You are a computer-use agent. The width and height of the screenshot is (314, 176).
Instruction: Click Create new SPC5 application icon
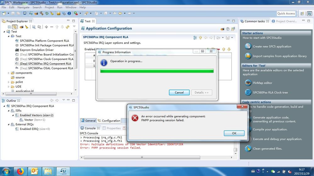[x=248, y=46]
